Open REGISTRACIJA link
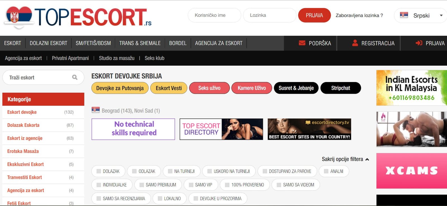This screenshot has height=206, width=447. click(x=373, y=43)
